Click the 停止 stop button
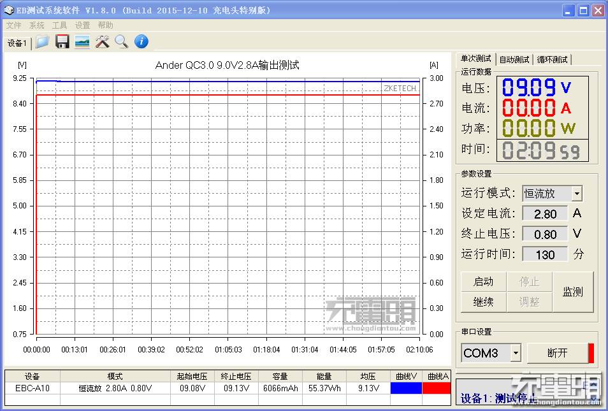The height and width of the screenshot is (411, 608). click(529, 282)
